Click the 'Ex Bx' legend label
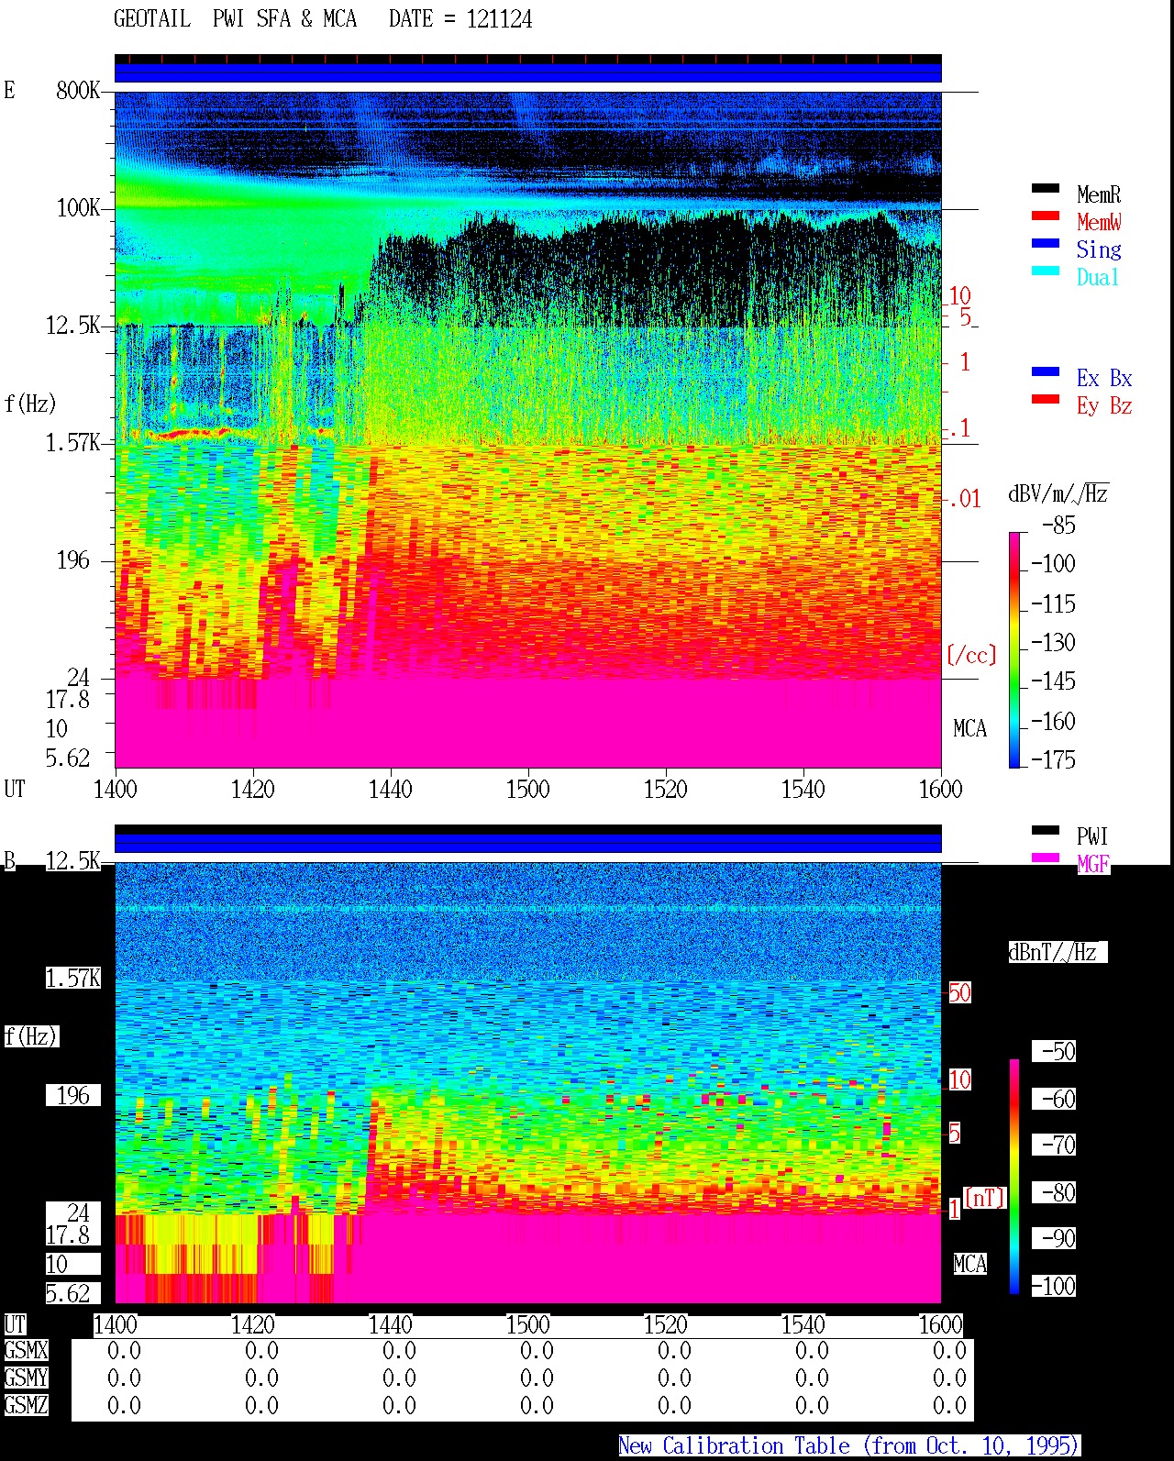Screen dimensions: 1174x1461 pyautogui.click(x=1104, y=378)
